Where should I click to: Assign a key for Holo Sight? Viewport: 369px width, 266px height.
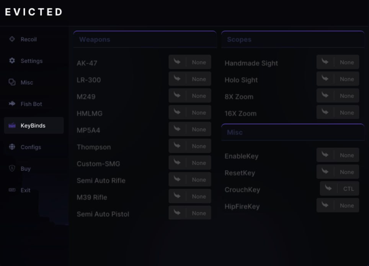pos(346,79)
